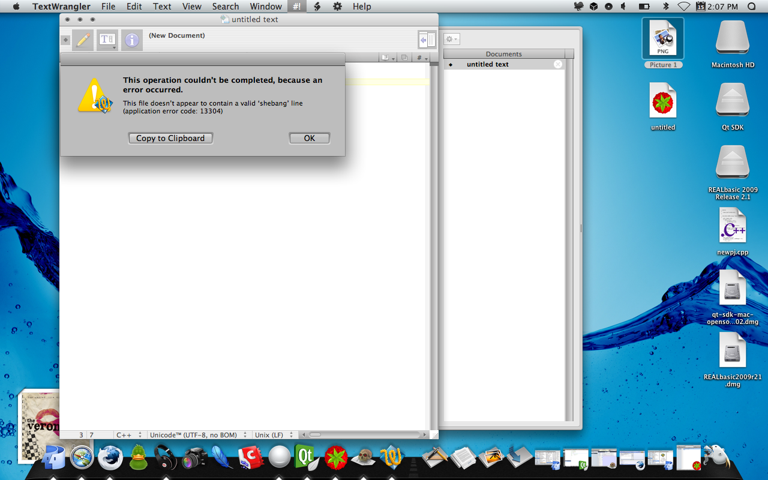The height and width of the screenshot is (480, 768).
Task: Open Finder from the dock
Action: point(54,458)
